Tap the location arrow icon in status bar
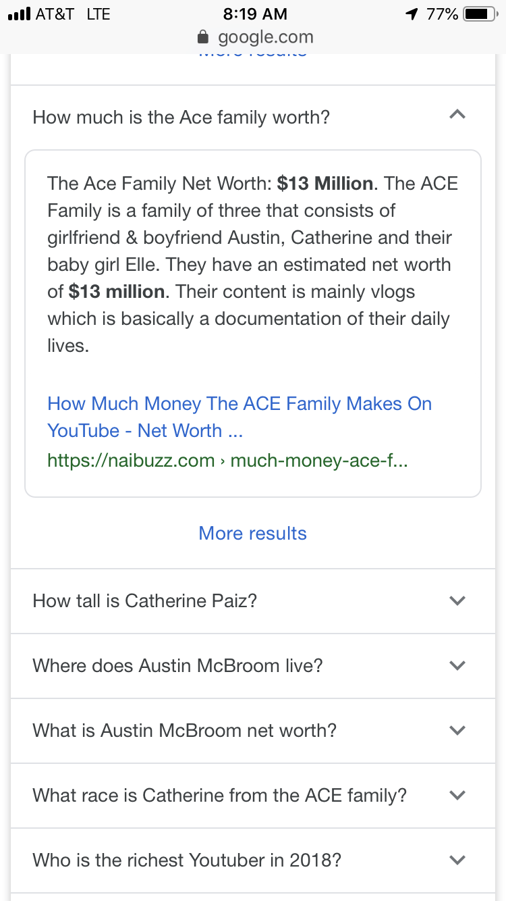Viewport: 506px width, 901px height. coord(412,14)
